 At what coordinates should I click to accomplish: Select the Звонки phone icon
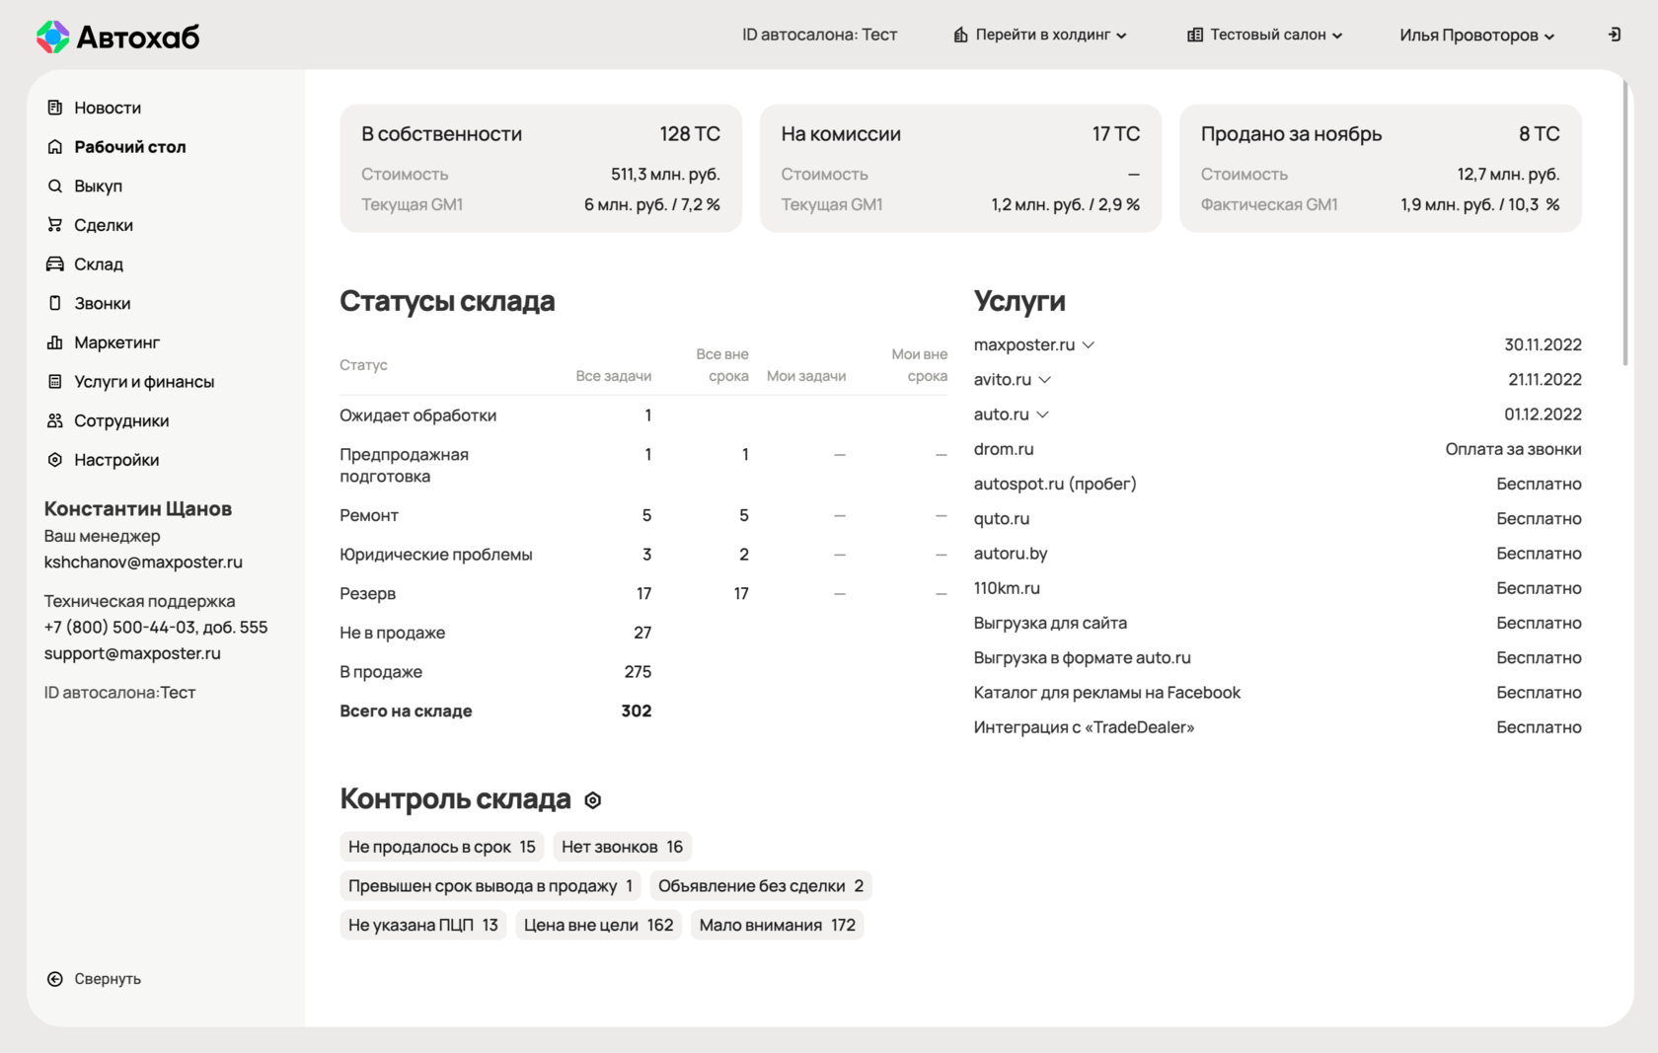[54, 303]
